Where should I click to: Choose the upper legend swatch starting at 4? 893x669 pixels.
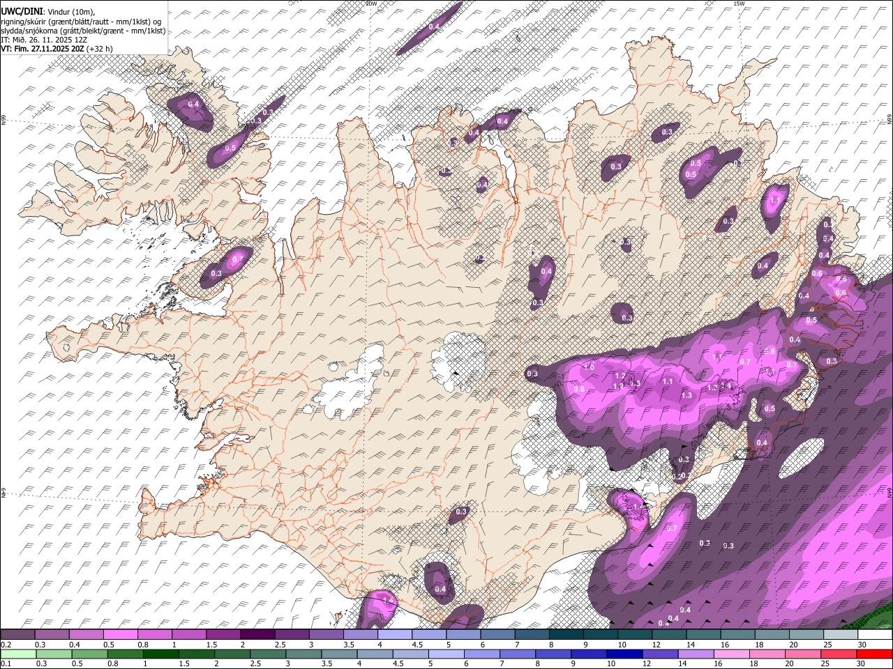click(x=395, y=635)
